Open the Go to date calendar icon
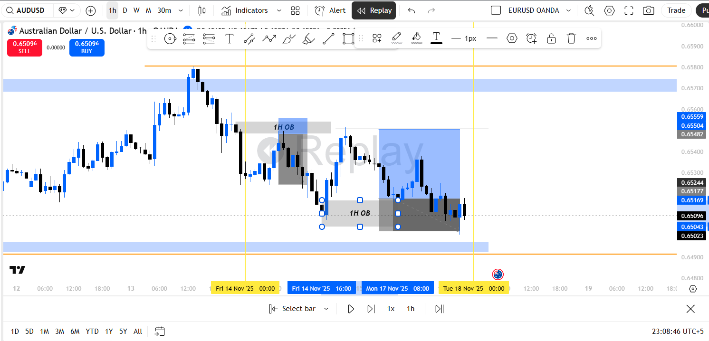Viewport: 709px width, 341px height. point(160,332)
